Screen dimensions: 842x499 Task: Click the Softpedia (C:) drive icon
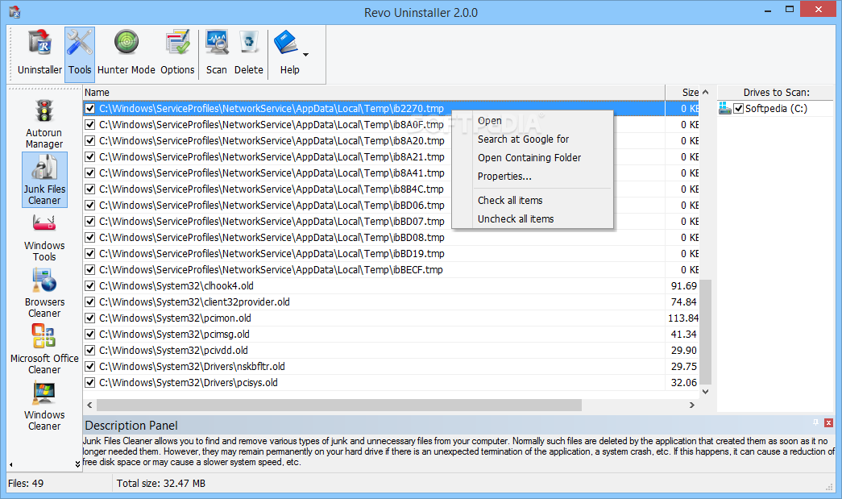tap(725, 109)
